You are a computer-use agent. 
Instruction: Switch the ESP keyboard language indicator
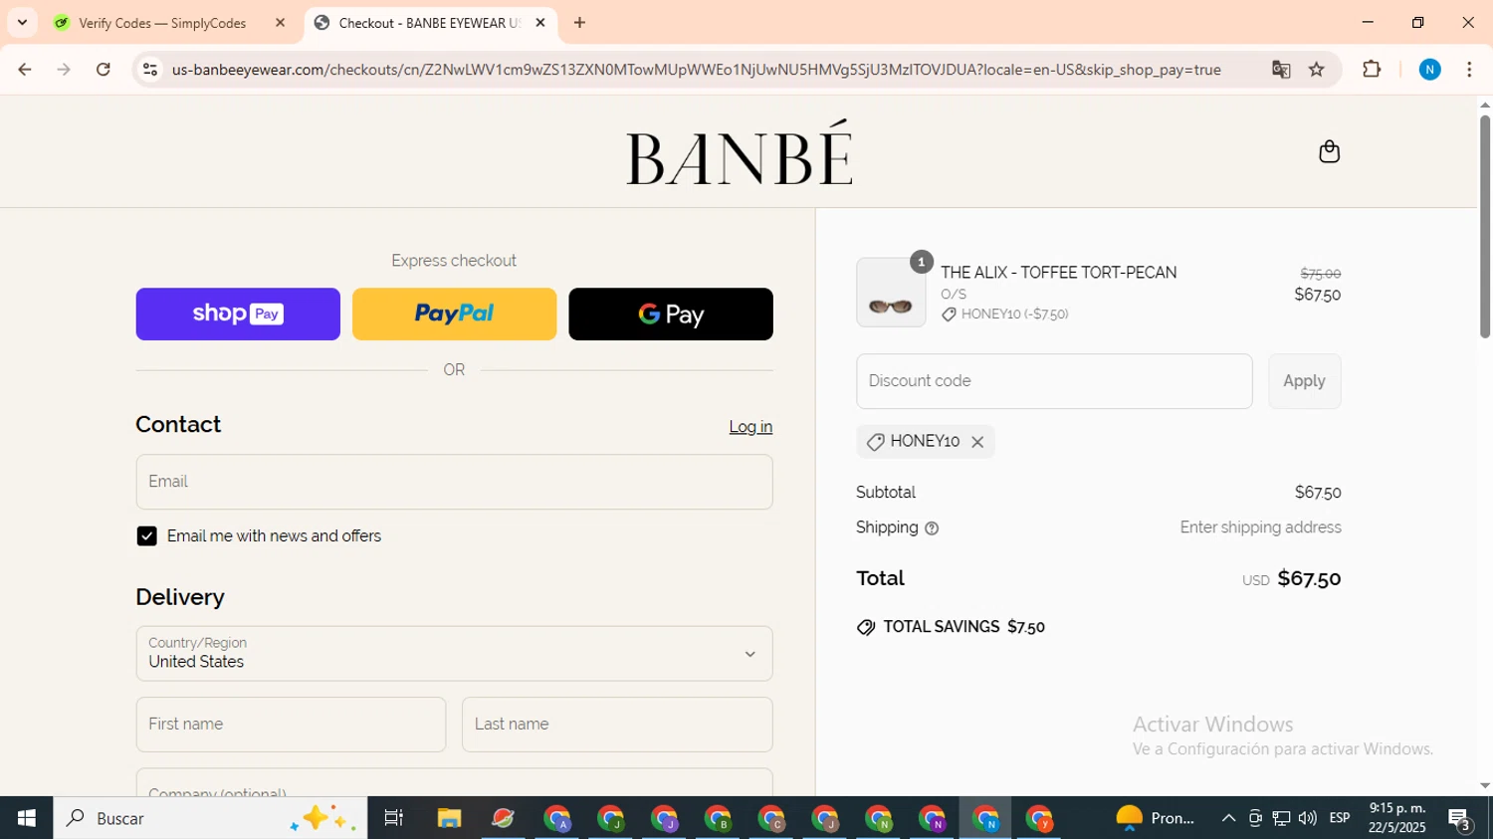tap(1340, 818)
